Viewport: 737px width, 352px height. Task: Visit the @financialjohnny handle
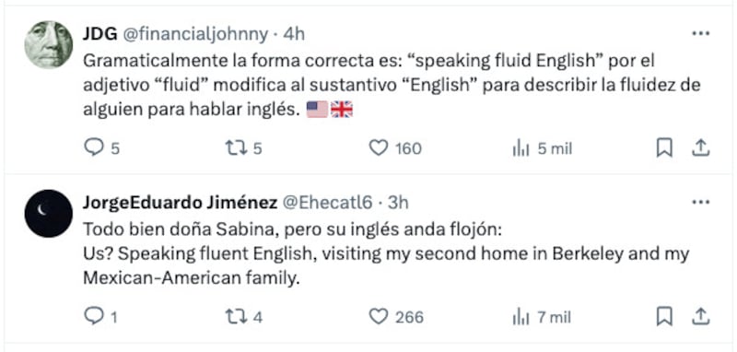(x=195, y=34)
